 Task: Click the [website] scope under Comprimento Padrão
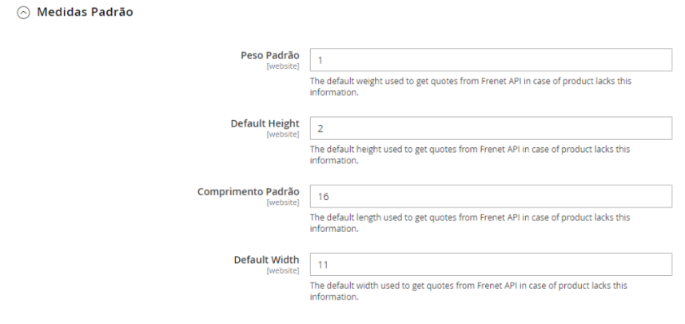283,202
